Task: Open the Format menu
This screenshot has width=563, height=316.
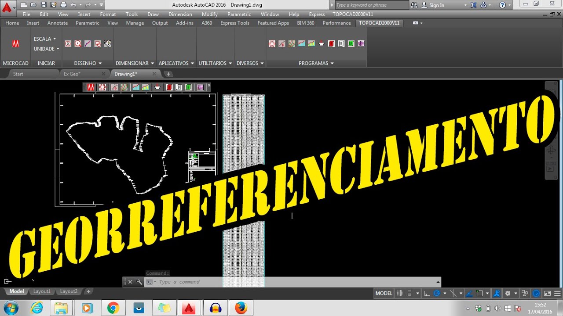Action: (x=108, y=14)
